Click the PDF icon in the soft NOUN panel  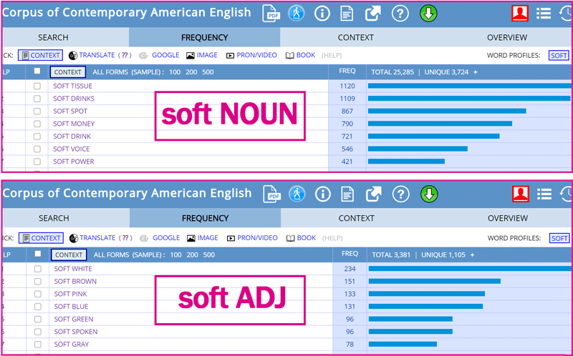pyautogui.click(x=272, y=13)
